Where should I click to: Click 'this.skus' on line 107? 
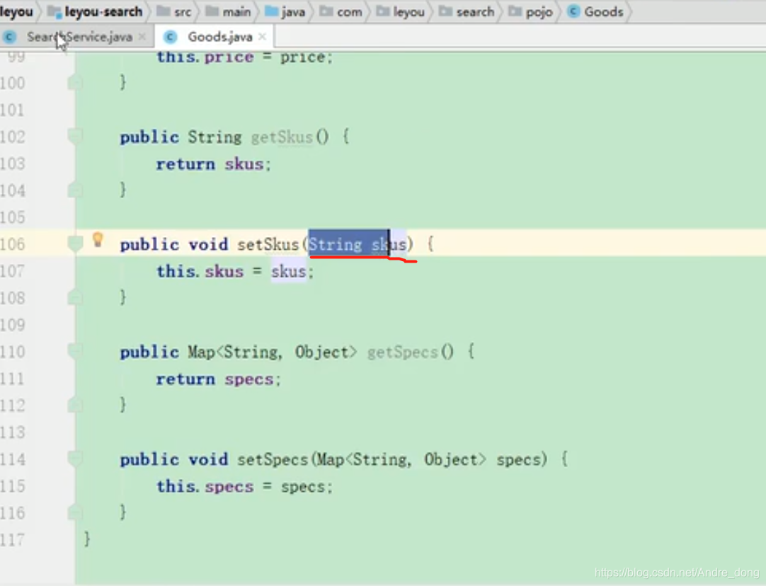[x=200, y=272]
